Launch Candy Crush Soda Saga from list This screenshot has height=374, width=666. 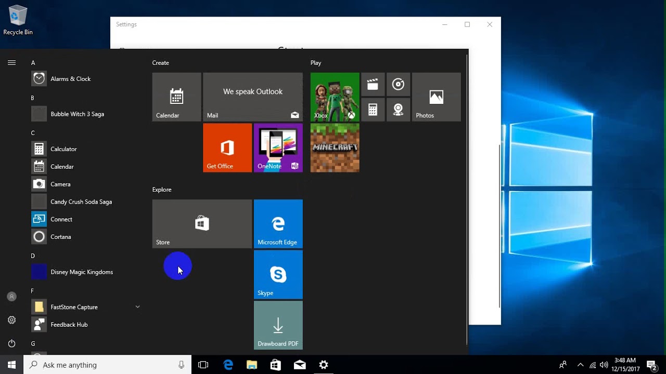point(86,202)
